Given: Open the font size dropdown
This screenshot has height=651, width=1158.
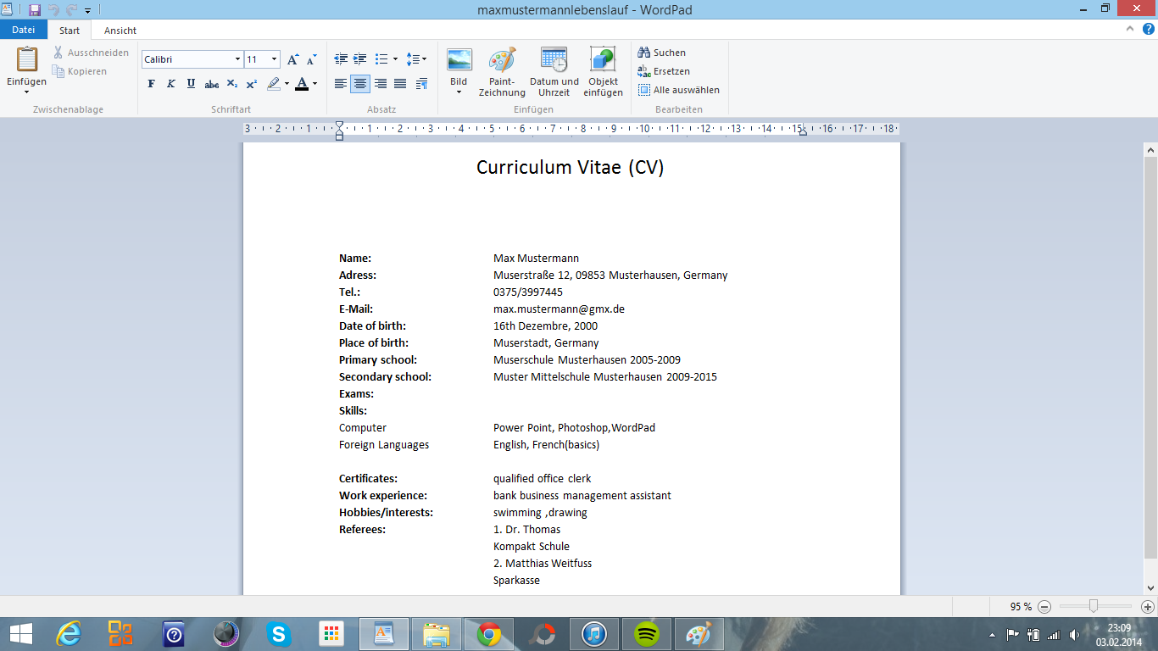Looking at the screenshot, I should coord(274,59).
